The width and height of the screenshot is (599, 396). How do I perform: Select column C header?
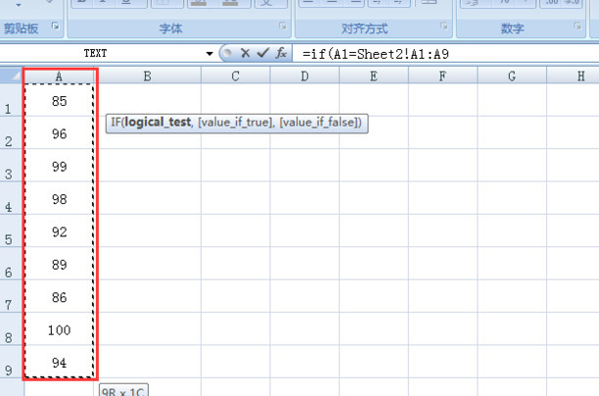(x=236, y=76)
